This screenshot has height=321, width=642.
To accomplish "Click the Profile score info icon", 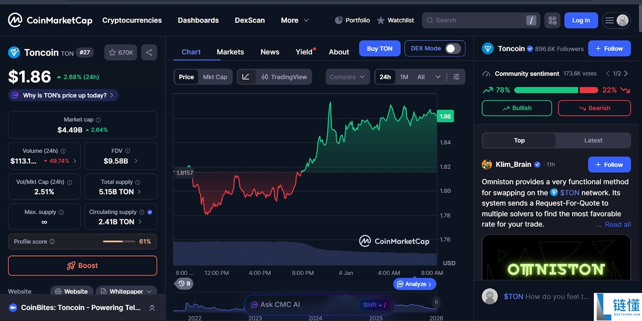I will pos(52,242).
